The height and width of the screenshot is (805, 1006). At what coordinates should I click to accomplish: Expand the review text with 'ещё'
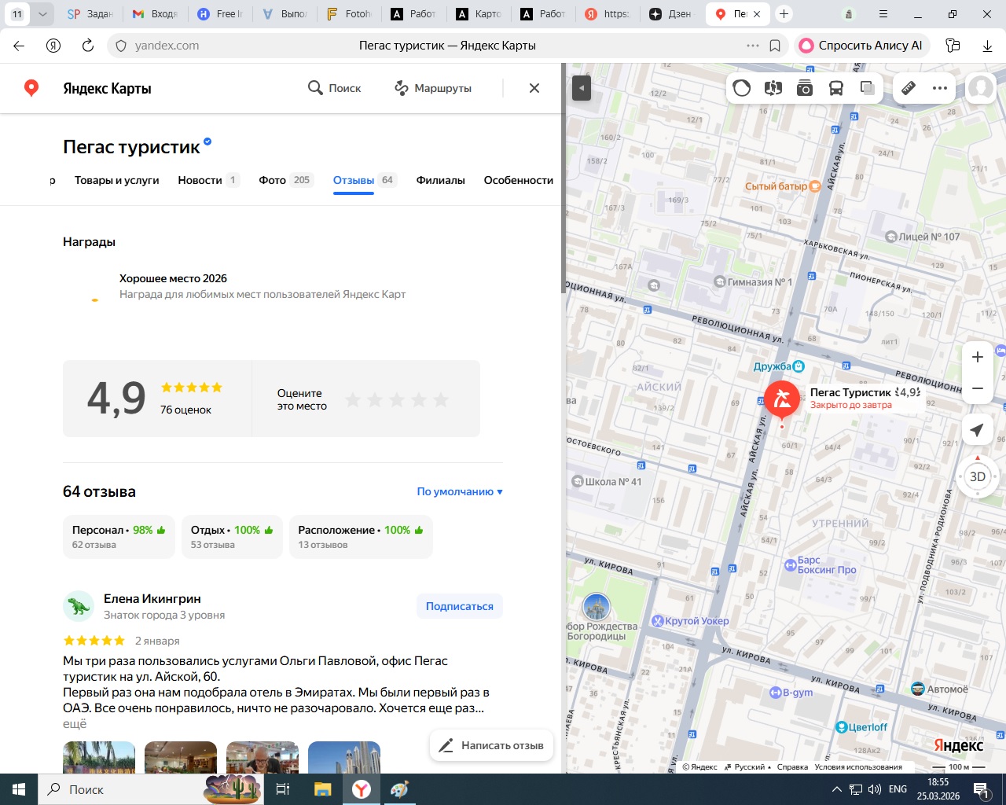tap(75, 724)
